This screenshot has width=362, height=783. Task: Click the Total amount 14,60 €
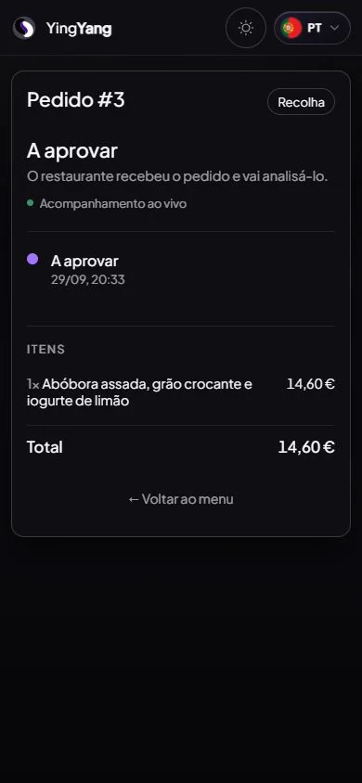(306, 447)
